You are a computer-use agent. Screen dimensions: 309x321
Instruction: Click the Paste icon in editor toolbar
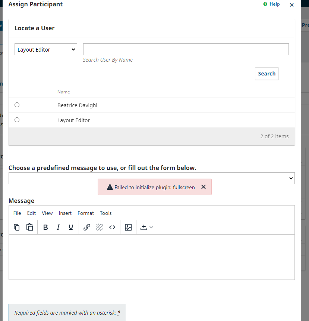[30, 227]
